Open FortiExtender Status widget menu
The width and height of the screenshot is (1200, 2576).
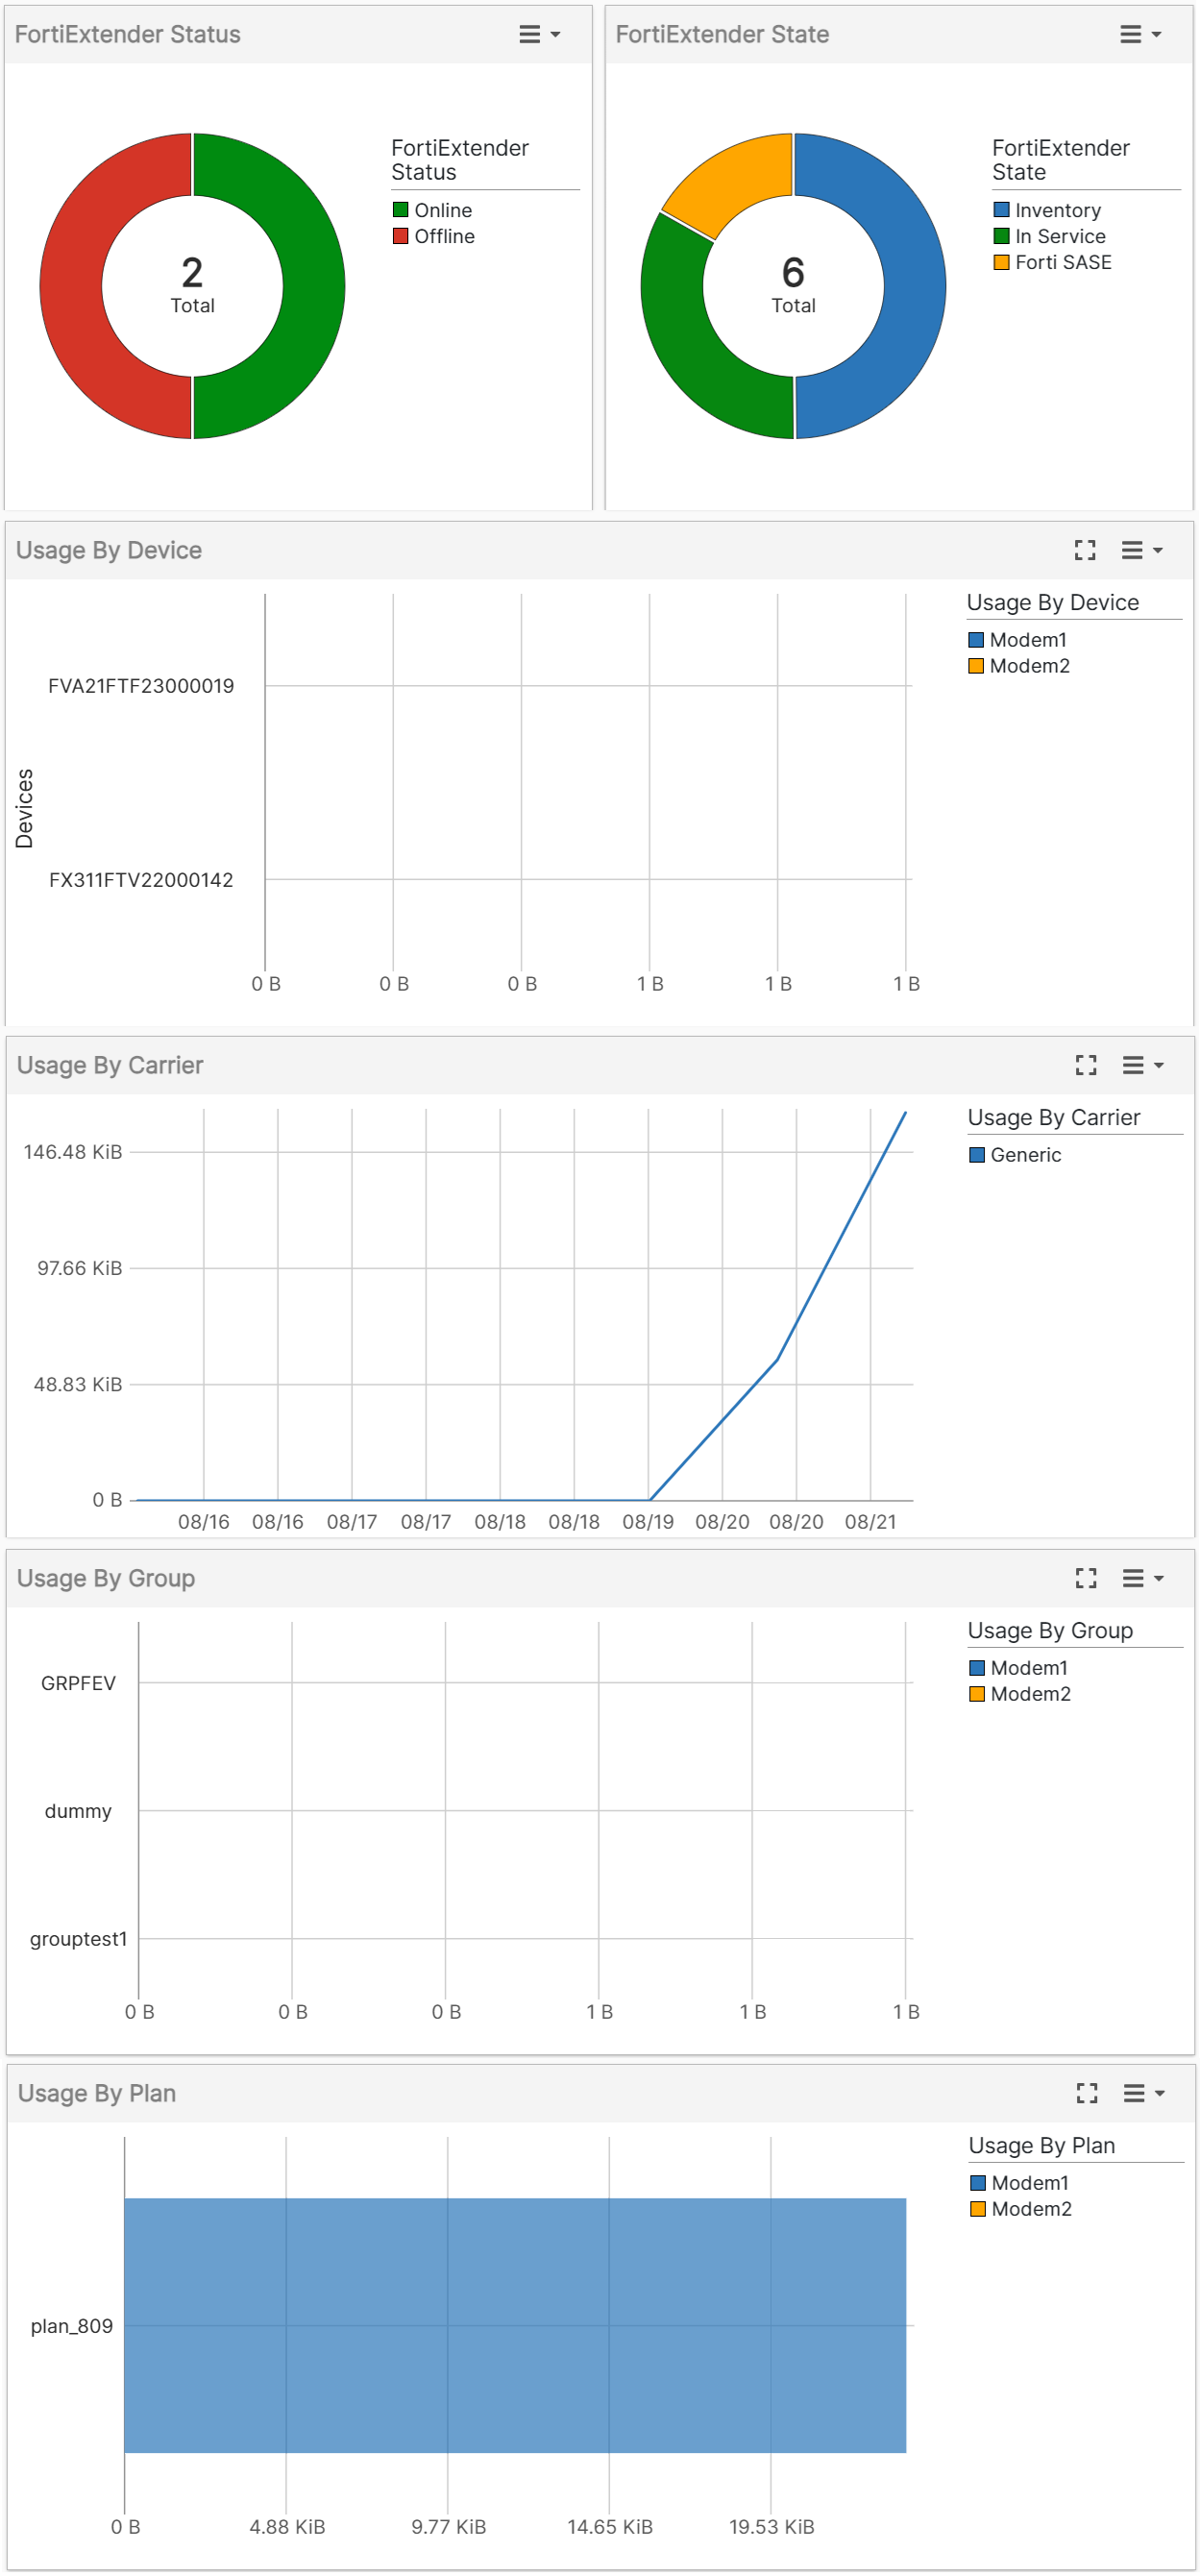click(x=539, y=35)
